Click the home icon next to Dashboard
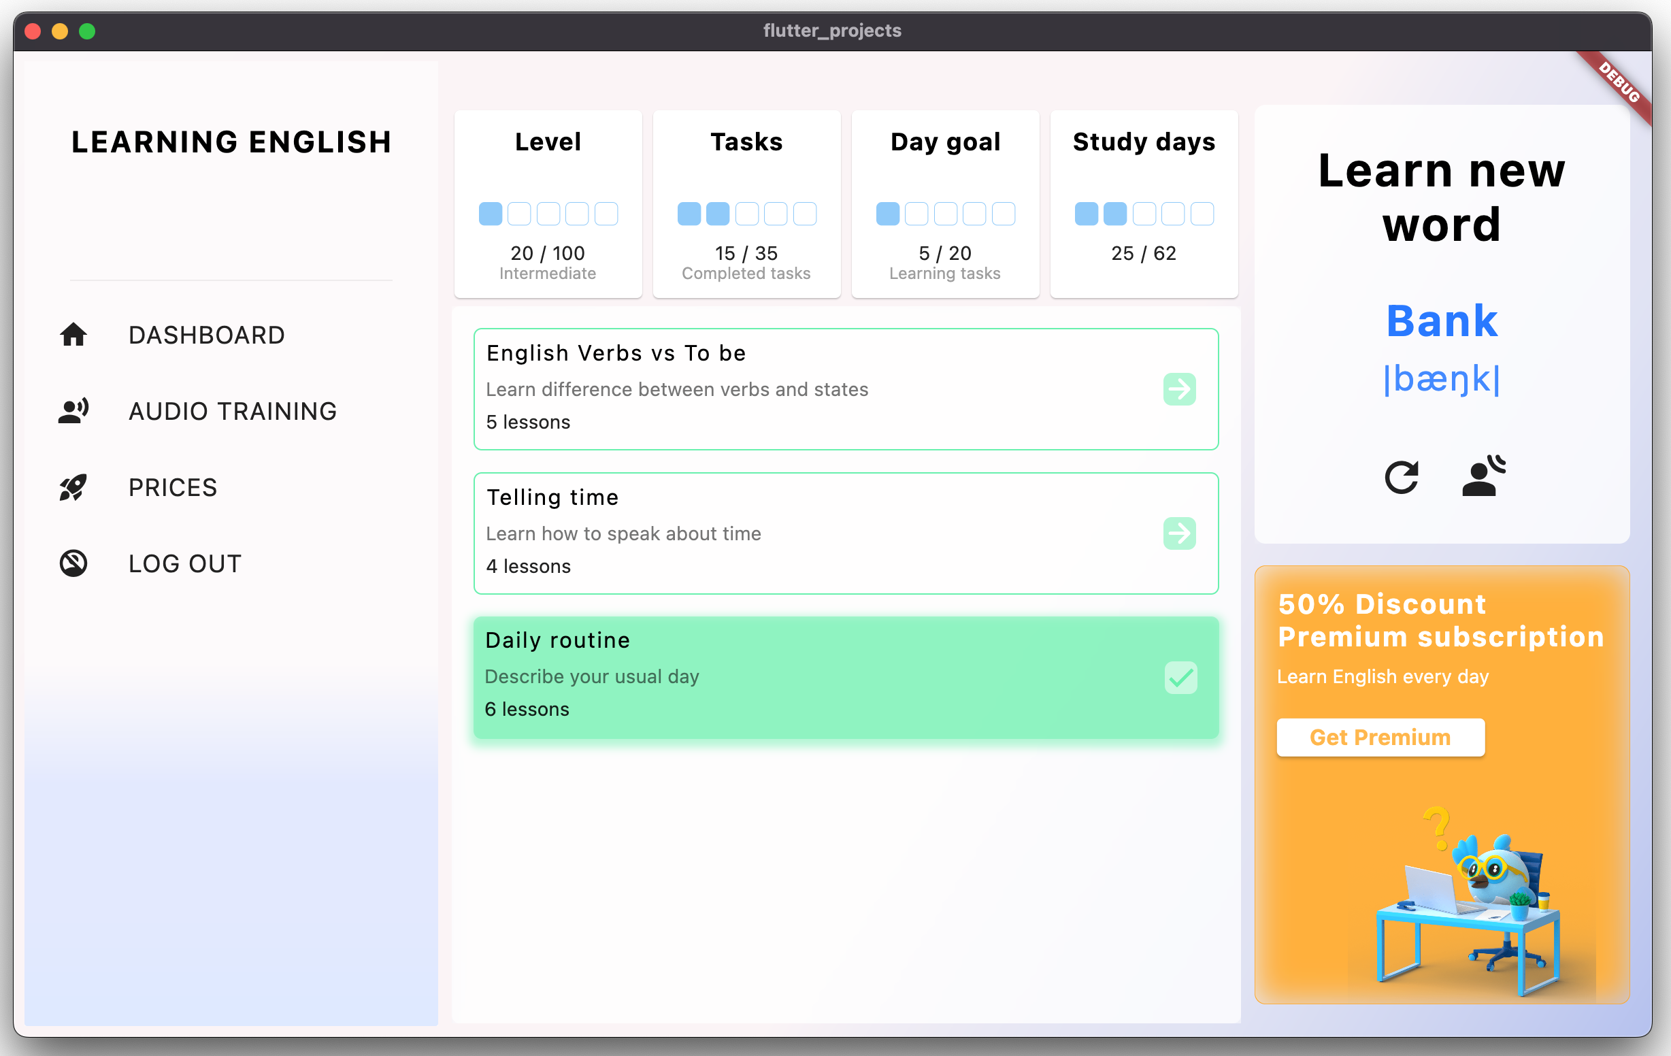The height and width of the screenshot is (1056, 1671). [x=73, y=335]
